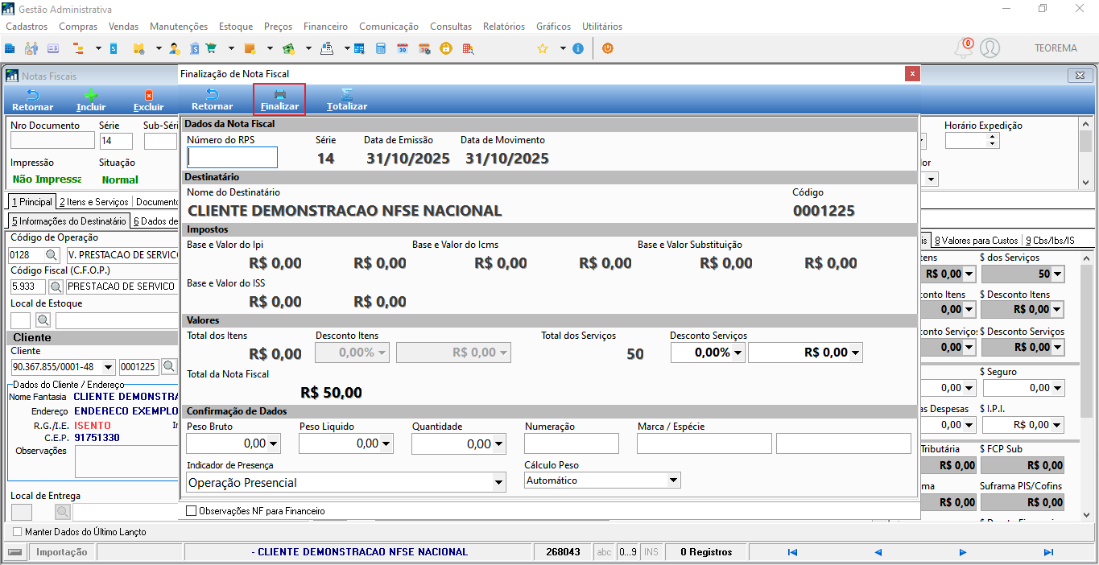Click the calendar with gear toolbar icon

tap(424, 48)
